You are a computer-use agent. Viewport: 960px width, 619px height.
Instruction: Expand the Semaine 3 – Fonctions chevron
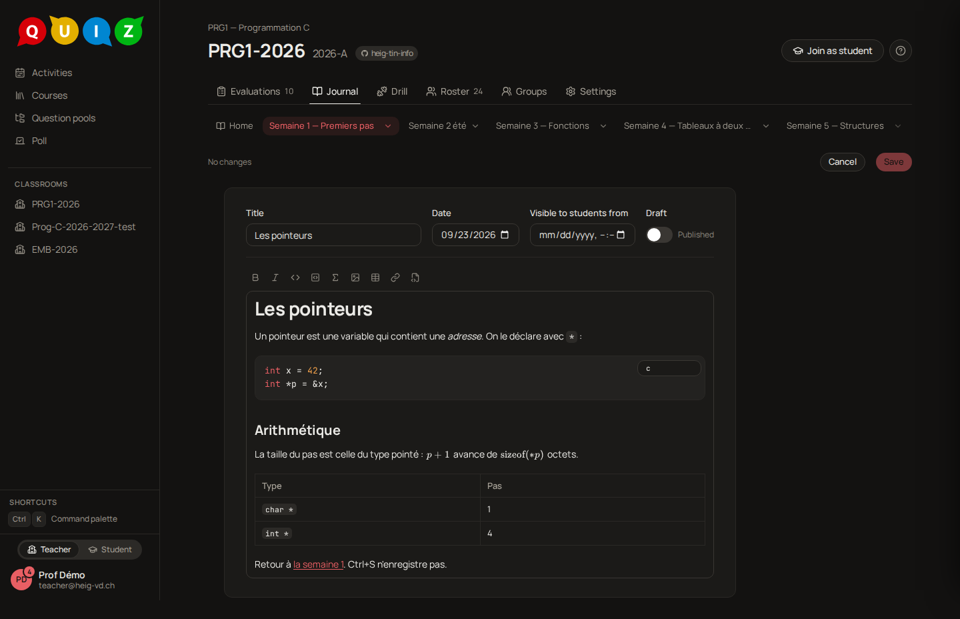pyautogui.click(x=603, y=126)
